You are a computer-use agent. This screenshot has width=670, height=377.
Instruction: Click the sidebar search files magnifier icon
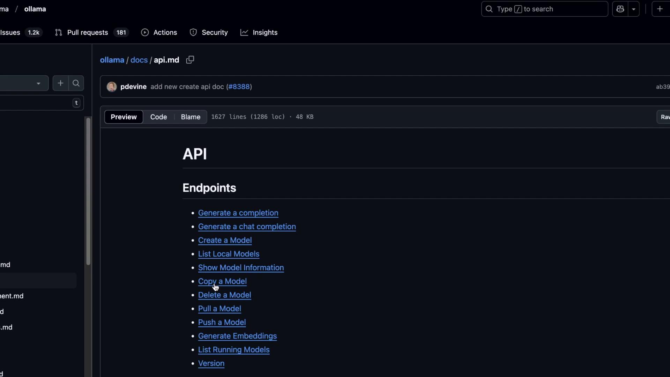coord(76,83)
